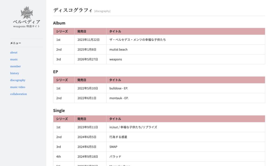Click the band logo image in sidebar
Screen dimensions: 272x166
[27, 13]
